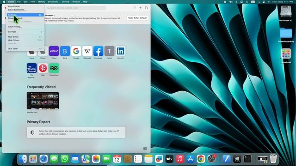
Task: Open the Apple menu
Action: click(4, 2)
